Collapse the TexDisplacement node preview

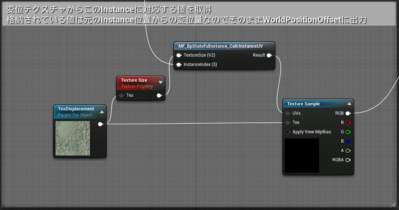102,112
